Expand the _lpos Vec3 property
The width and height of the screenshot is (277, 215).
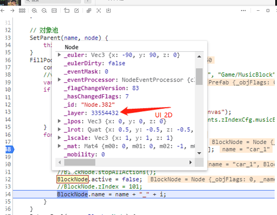click(59, 121)
